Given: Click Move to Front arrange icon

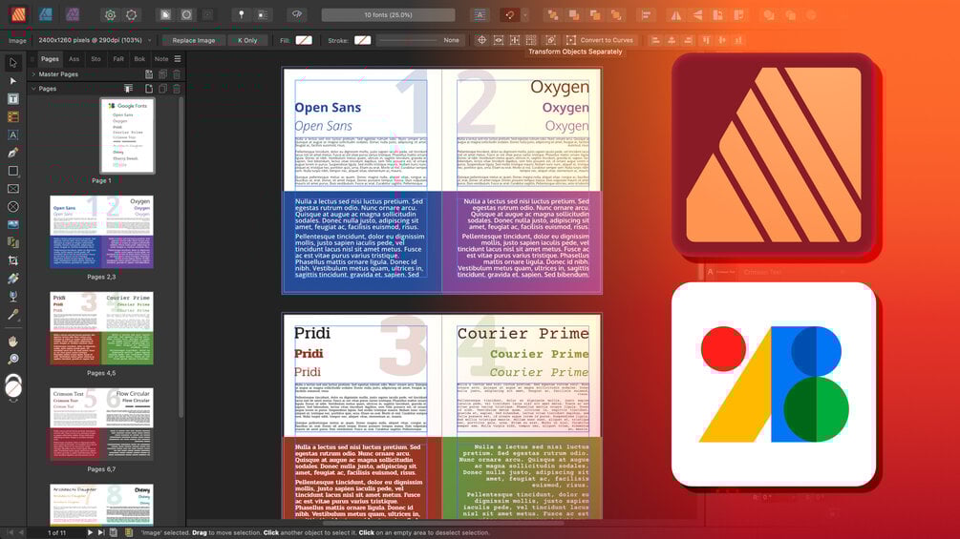Looking at the screenshot, I should [x=616, y=15].
